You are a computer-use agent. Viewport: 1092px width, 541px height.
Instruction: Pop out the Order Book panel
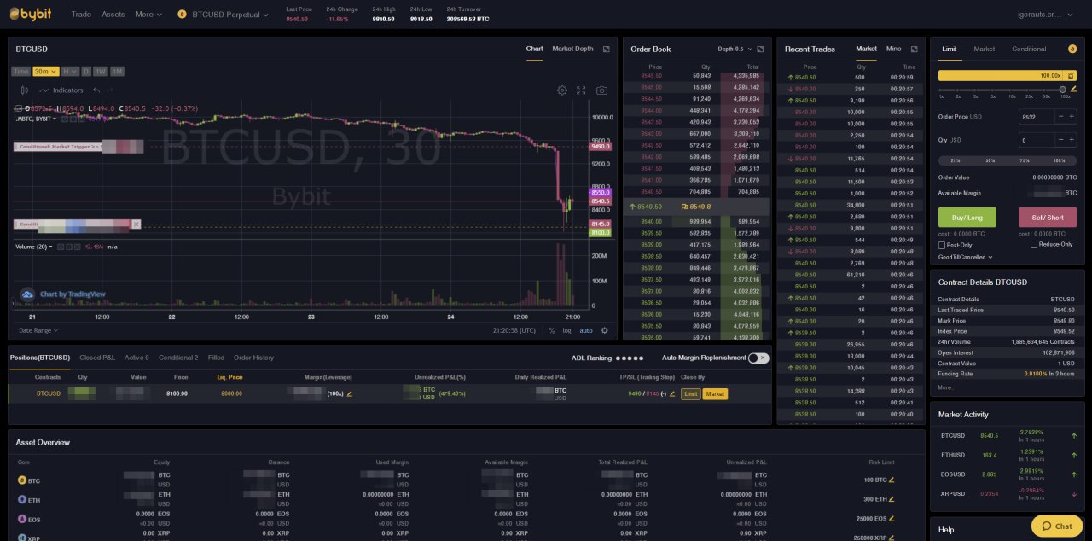point(760,49)
